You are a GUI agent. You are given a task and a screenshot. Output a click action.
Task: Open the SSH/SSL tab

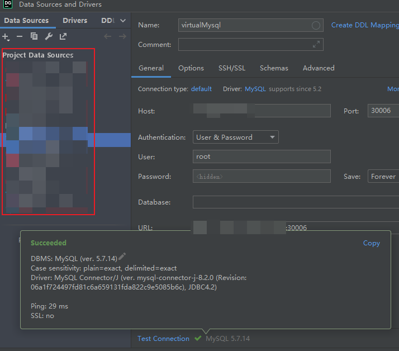232,68
